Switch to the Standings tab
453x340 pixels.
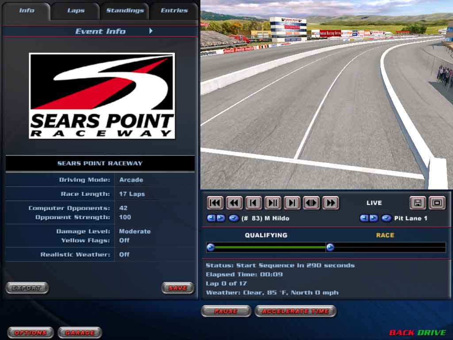click(125, 11)
